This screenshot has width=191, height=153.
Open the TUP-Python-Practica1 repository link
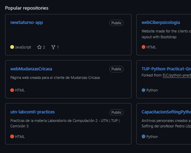[x=166, y=69]
